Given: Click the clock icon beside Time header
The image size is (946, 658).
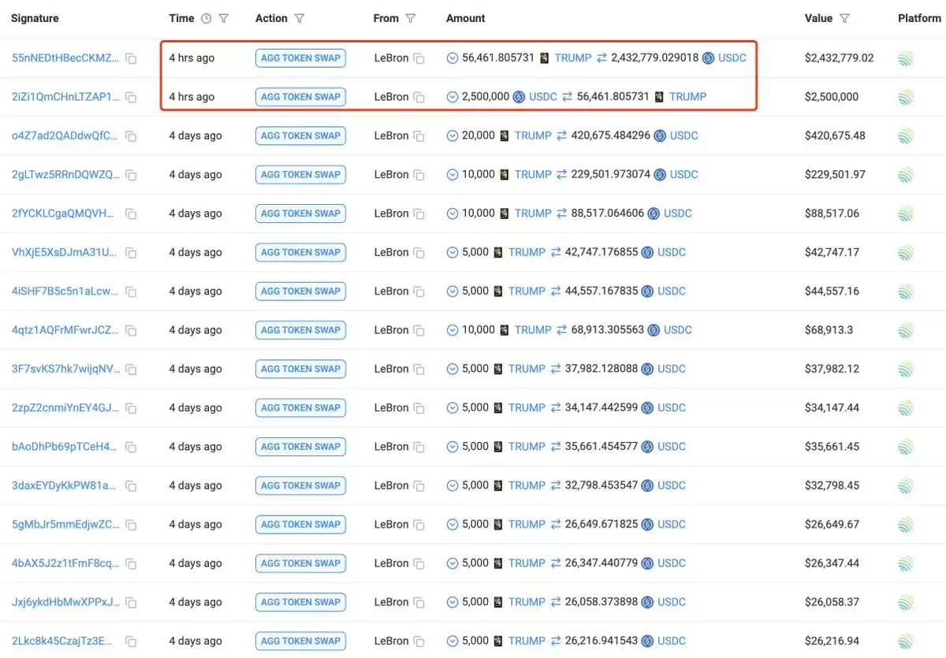Looking at the screenshot, I should pyautogui.click(x=207, y=18).
